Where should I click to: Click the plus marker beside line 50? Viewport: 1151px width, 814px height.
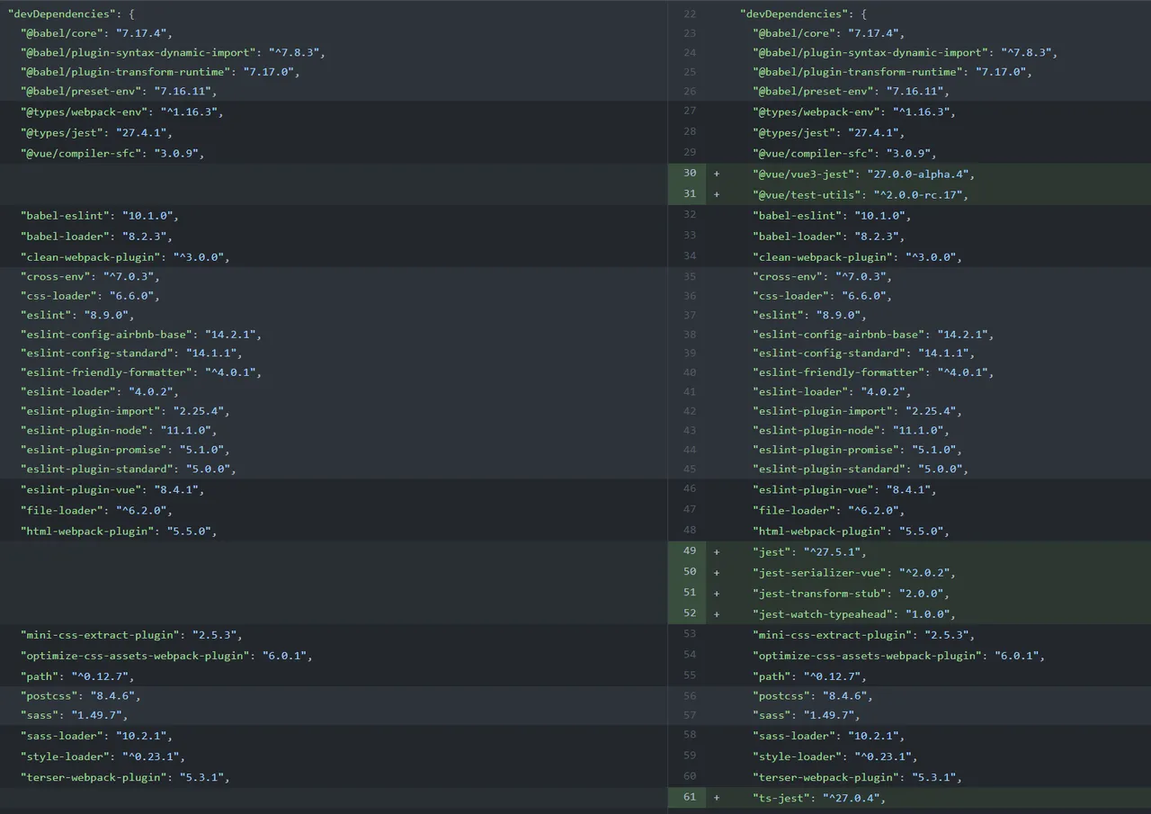(717, 572)
